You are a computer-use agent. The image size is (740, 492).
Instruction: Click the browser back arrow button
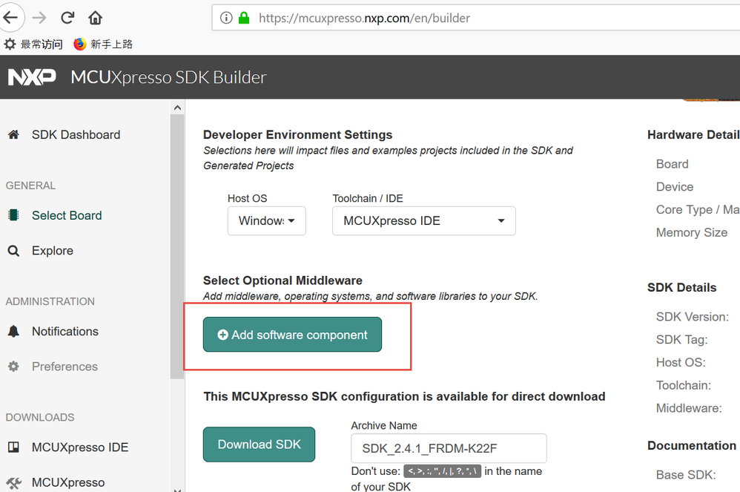coord(10,17)
